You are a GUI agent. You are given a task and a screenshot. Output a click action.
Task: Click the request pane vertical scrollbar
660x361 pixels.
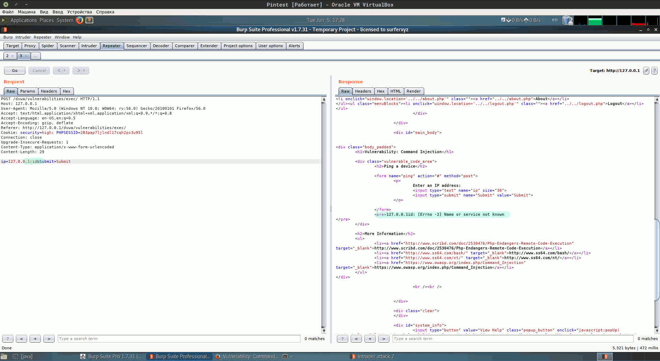[x=324, y=215]
